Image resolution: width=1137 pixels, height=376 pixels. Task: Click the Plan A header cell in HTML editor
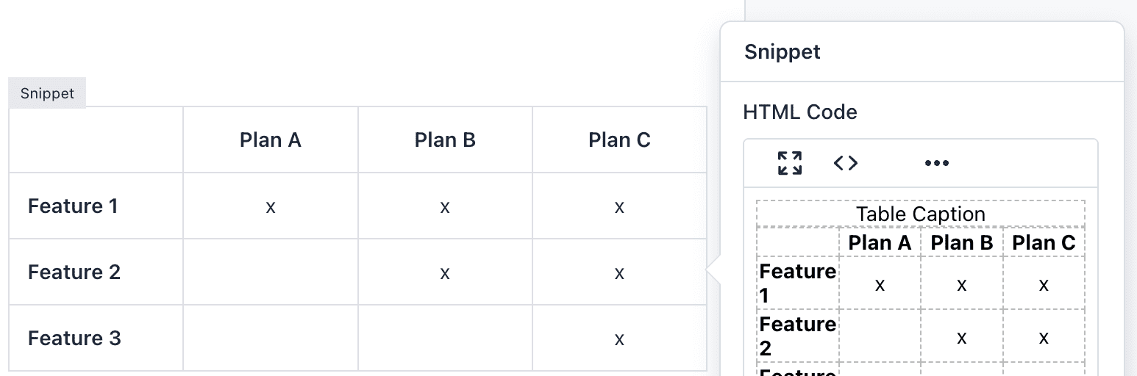[x=880, y=243]
